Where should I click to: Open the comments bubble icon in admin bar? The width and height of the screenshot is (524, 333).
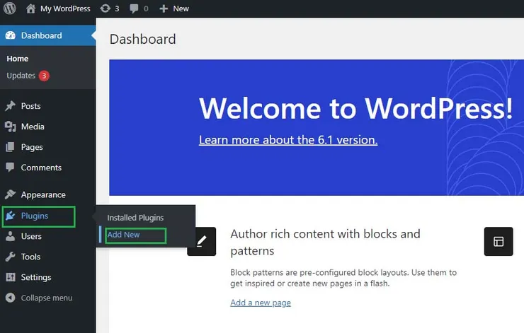coord(134,8)
